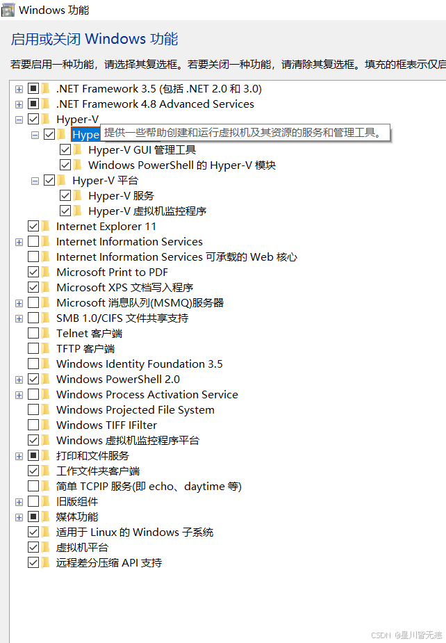The height and width of the screenshot is (643, 446).
Task: Click folder icon beside 适用于 Linux 的 Windows 子系统
Action: click(x=45, y=532)
